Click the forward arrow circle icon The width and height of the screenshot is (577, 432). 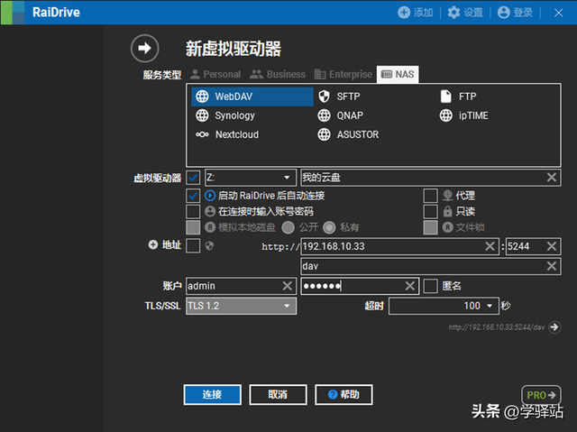click(144, 48)
